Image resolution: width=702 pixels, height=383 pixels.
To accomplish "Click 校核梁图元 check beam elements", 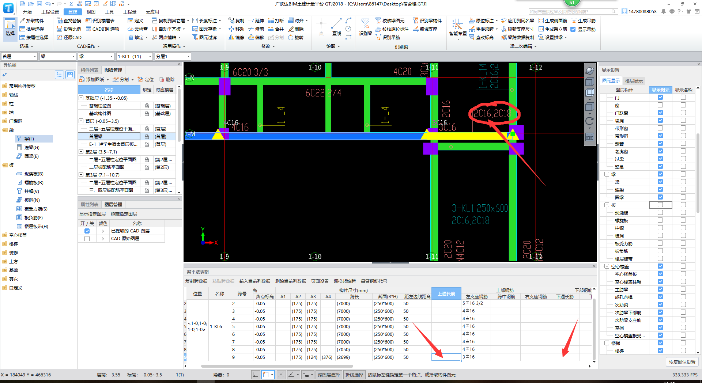I will pyautogui.click(x=390, y=20).
